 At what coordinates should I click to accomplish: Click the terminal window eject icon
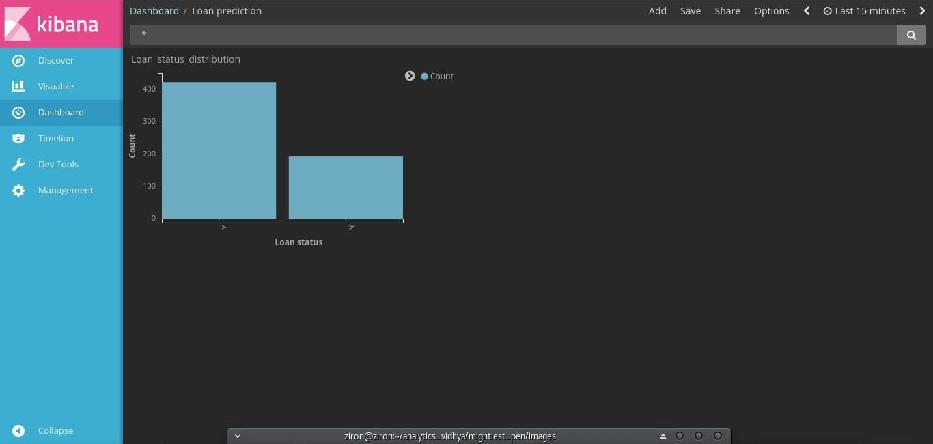(x=663, y=436)
